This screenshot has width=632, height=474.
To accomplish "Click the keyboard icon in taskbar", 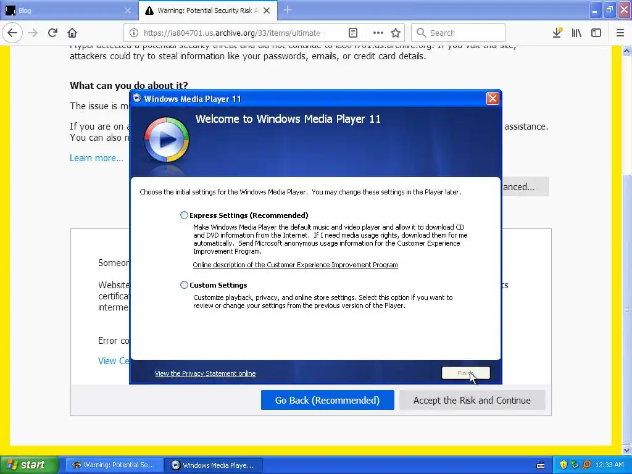I will (541, 465).
